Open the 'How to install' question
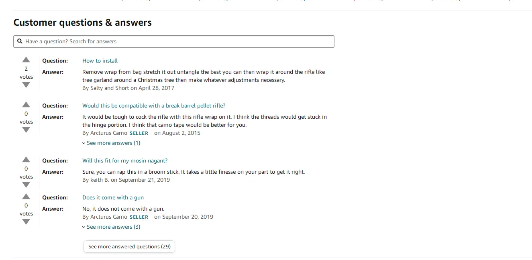Screen dimensions: 532x260 point(100,61)
